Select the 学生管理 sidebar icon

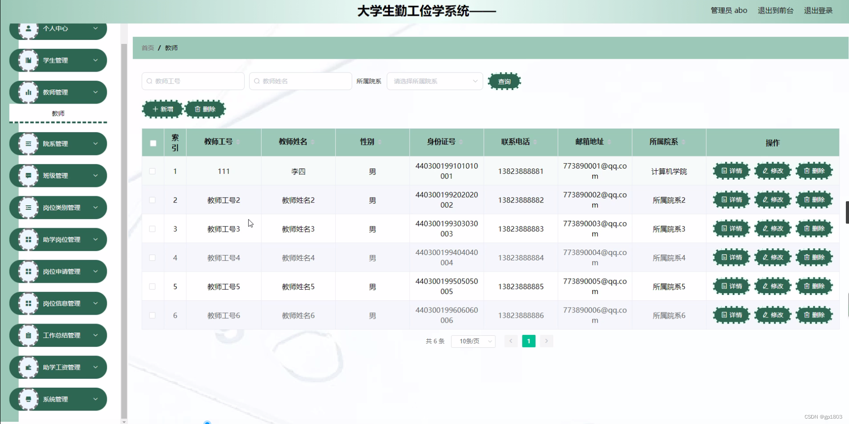pyautogui.click(x=29, y=60)
